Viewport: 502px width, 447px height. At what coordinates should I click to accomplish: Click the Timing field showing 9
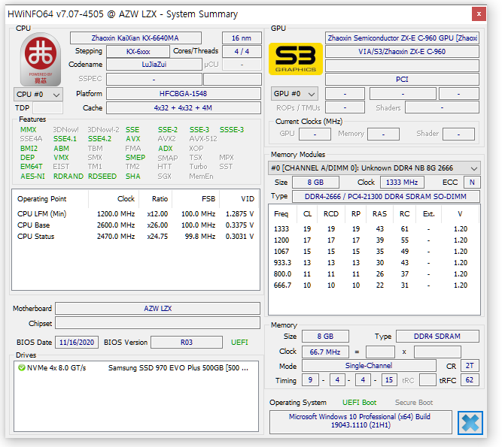[310, 380]
